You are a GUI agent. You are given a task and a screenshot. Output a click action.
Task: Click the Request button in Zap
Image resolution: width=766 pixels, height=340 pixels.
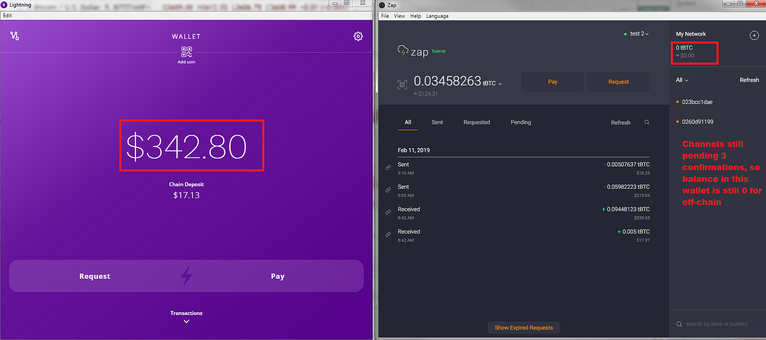(x=619, y=82)
